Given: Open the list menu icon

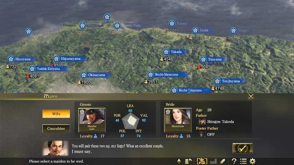Looking at the screenshot, I should (x=243, y=161).
